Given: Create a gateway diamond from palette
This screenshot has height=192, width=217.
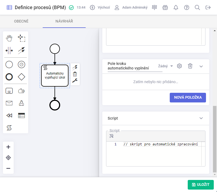Looking at the screenshot, I should click(21, 77).
